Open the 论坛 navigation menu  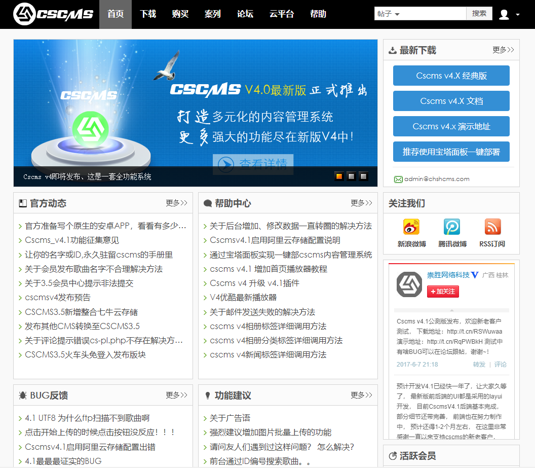point(245,14)
